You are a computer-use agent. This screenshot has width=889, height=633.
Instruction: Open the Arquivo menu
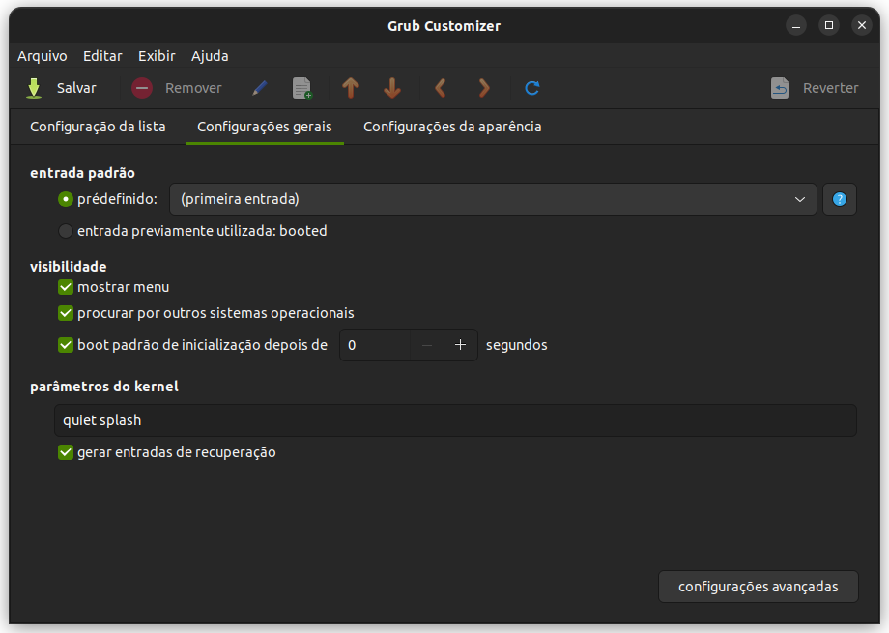42,56
